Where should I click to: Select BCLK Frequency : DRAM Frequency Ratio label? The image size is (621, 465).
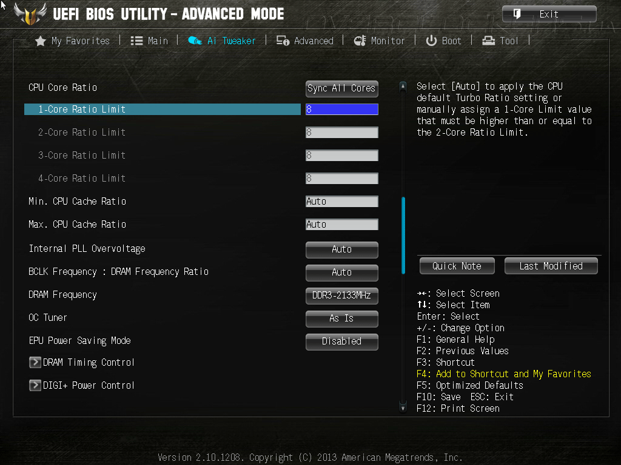(x=118, y=272)
